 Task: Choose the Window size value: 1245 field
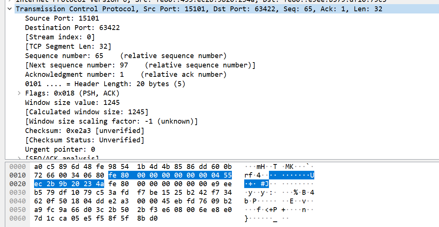pyautogui.click(x=72, y=103)
